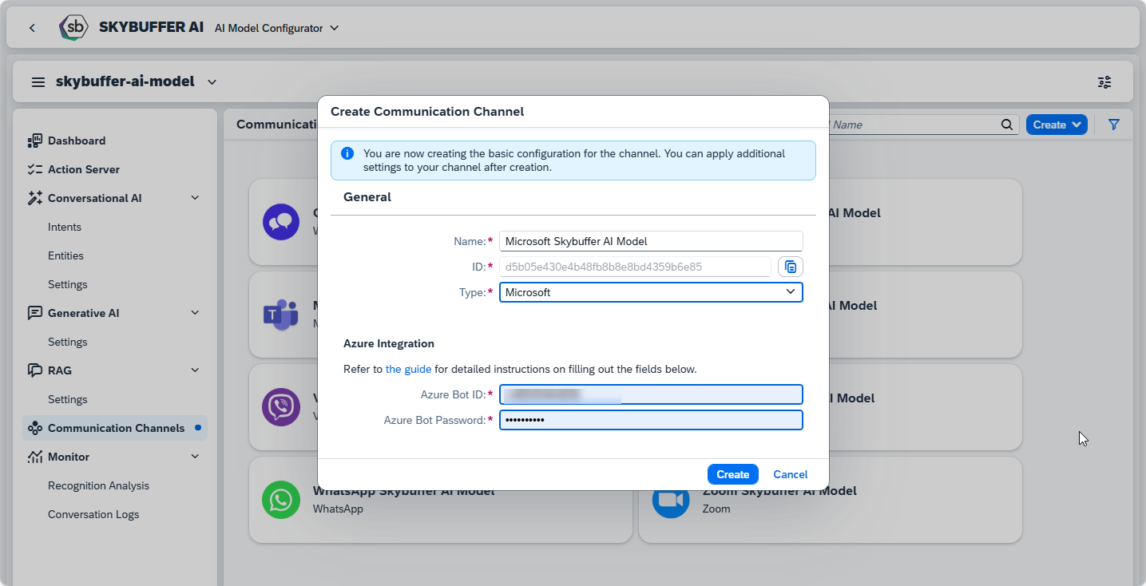Open the sliders settings icon
Image resolution: width=1146 pixels, height=586 pixels.
pos(1104,82)
